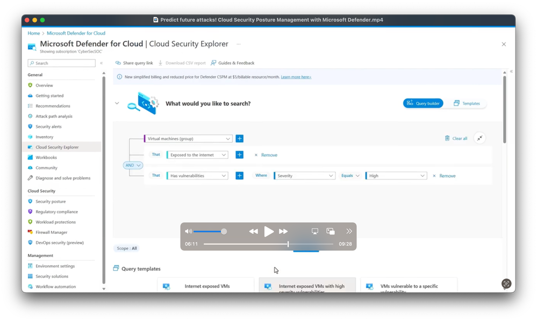537x321 pixels.
Task: Click the Workbooks chart icon
Action: click(x=30, y=157)
